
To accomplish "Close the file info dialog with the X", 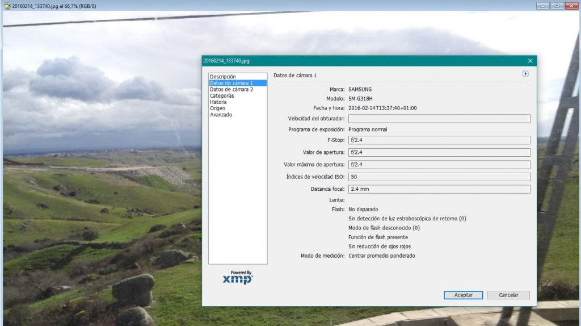I will tap(530, 61).
